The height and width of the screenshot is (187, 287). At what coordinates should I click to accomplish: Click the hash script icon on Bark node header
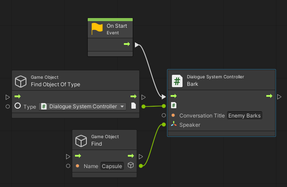point(177,81)
